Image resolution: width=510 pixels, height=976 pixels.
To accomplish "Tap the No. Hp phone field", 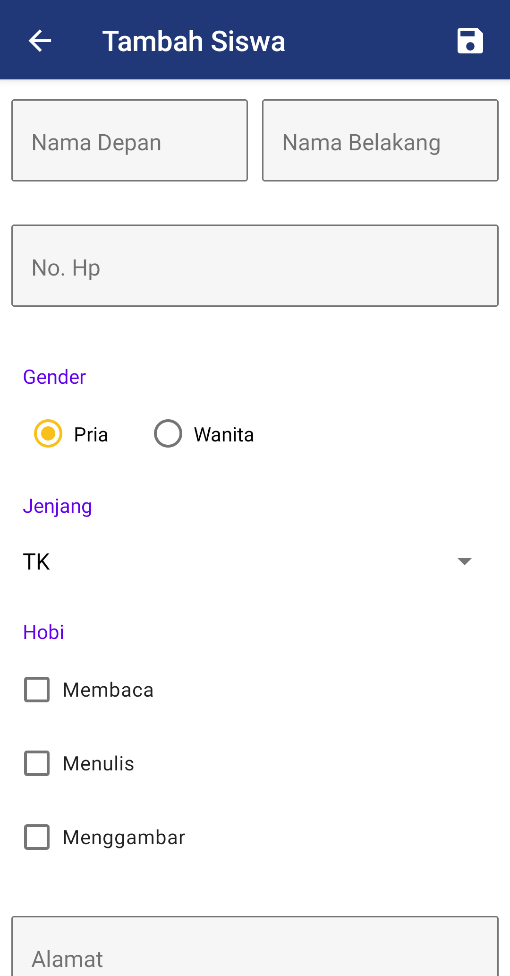I will [x=255, y=266].
